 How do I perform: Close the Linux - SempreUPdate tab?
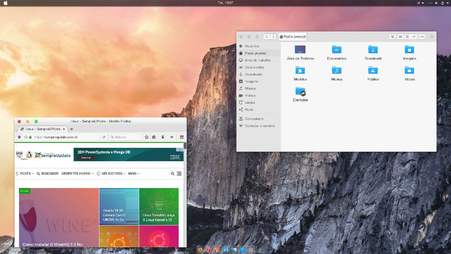64,129
